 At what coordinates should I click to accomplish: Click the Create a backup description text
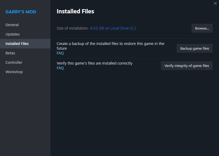(110, 44)
